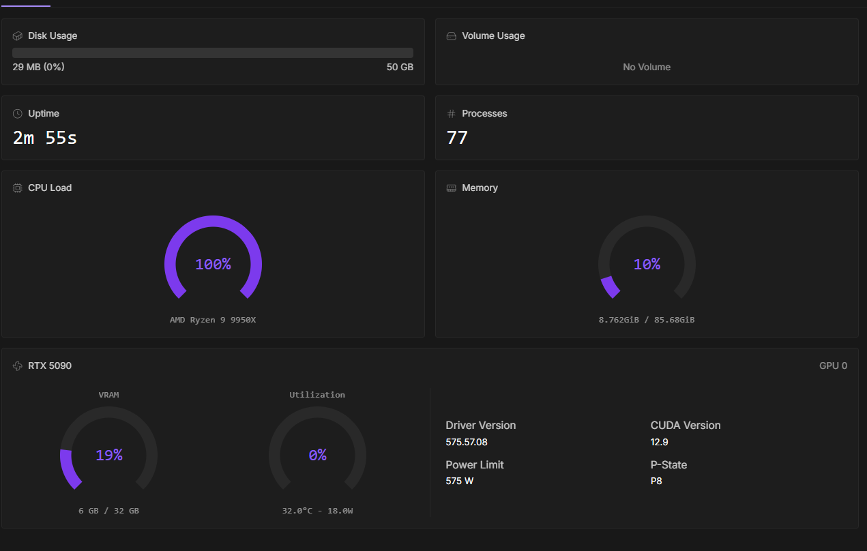Click the Processes hash icon
The width and height of the screenshot is (867, 551).
451,114
